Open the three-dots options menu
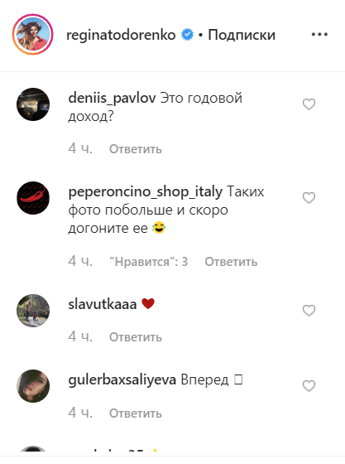 click(319, 35)
